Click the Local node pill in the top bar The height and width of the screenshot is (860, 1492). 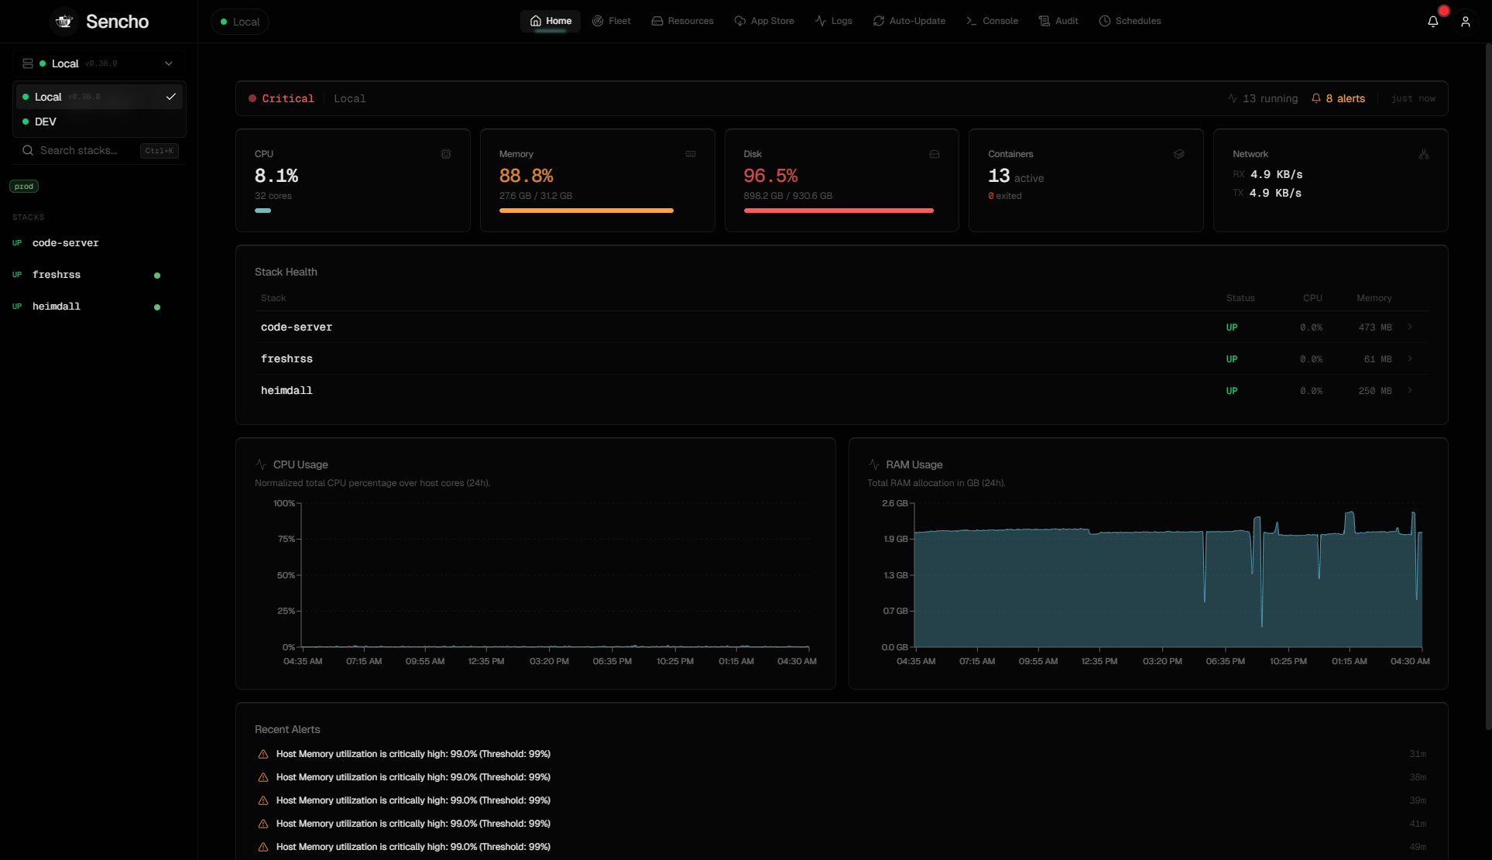tap(240, 22)
